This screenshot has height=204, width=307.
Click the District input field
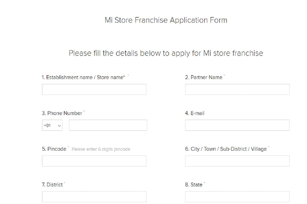94,196
